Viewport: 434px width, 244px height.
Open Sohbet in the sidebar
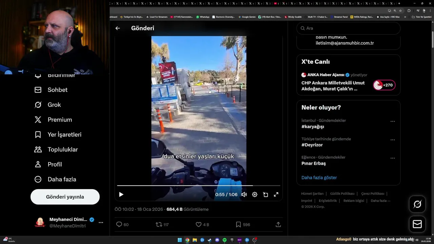tap(51, 90)
